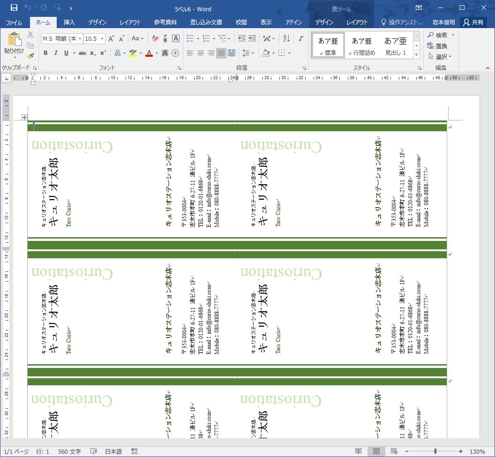Open the font name dropdown
The width and height of the screenshot is (495, 457).
80,38
